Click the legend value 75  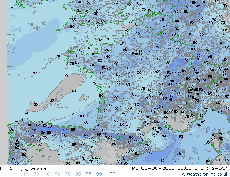pos(67,174)
